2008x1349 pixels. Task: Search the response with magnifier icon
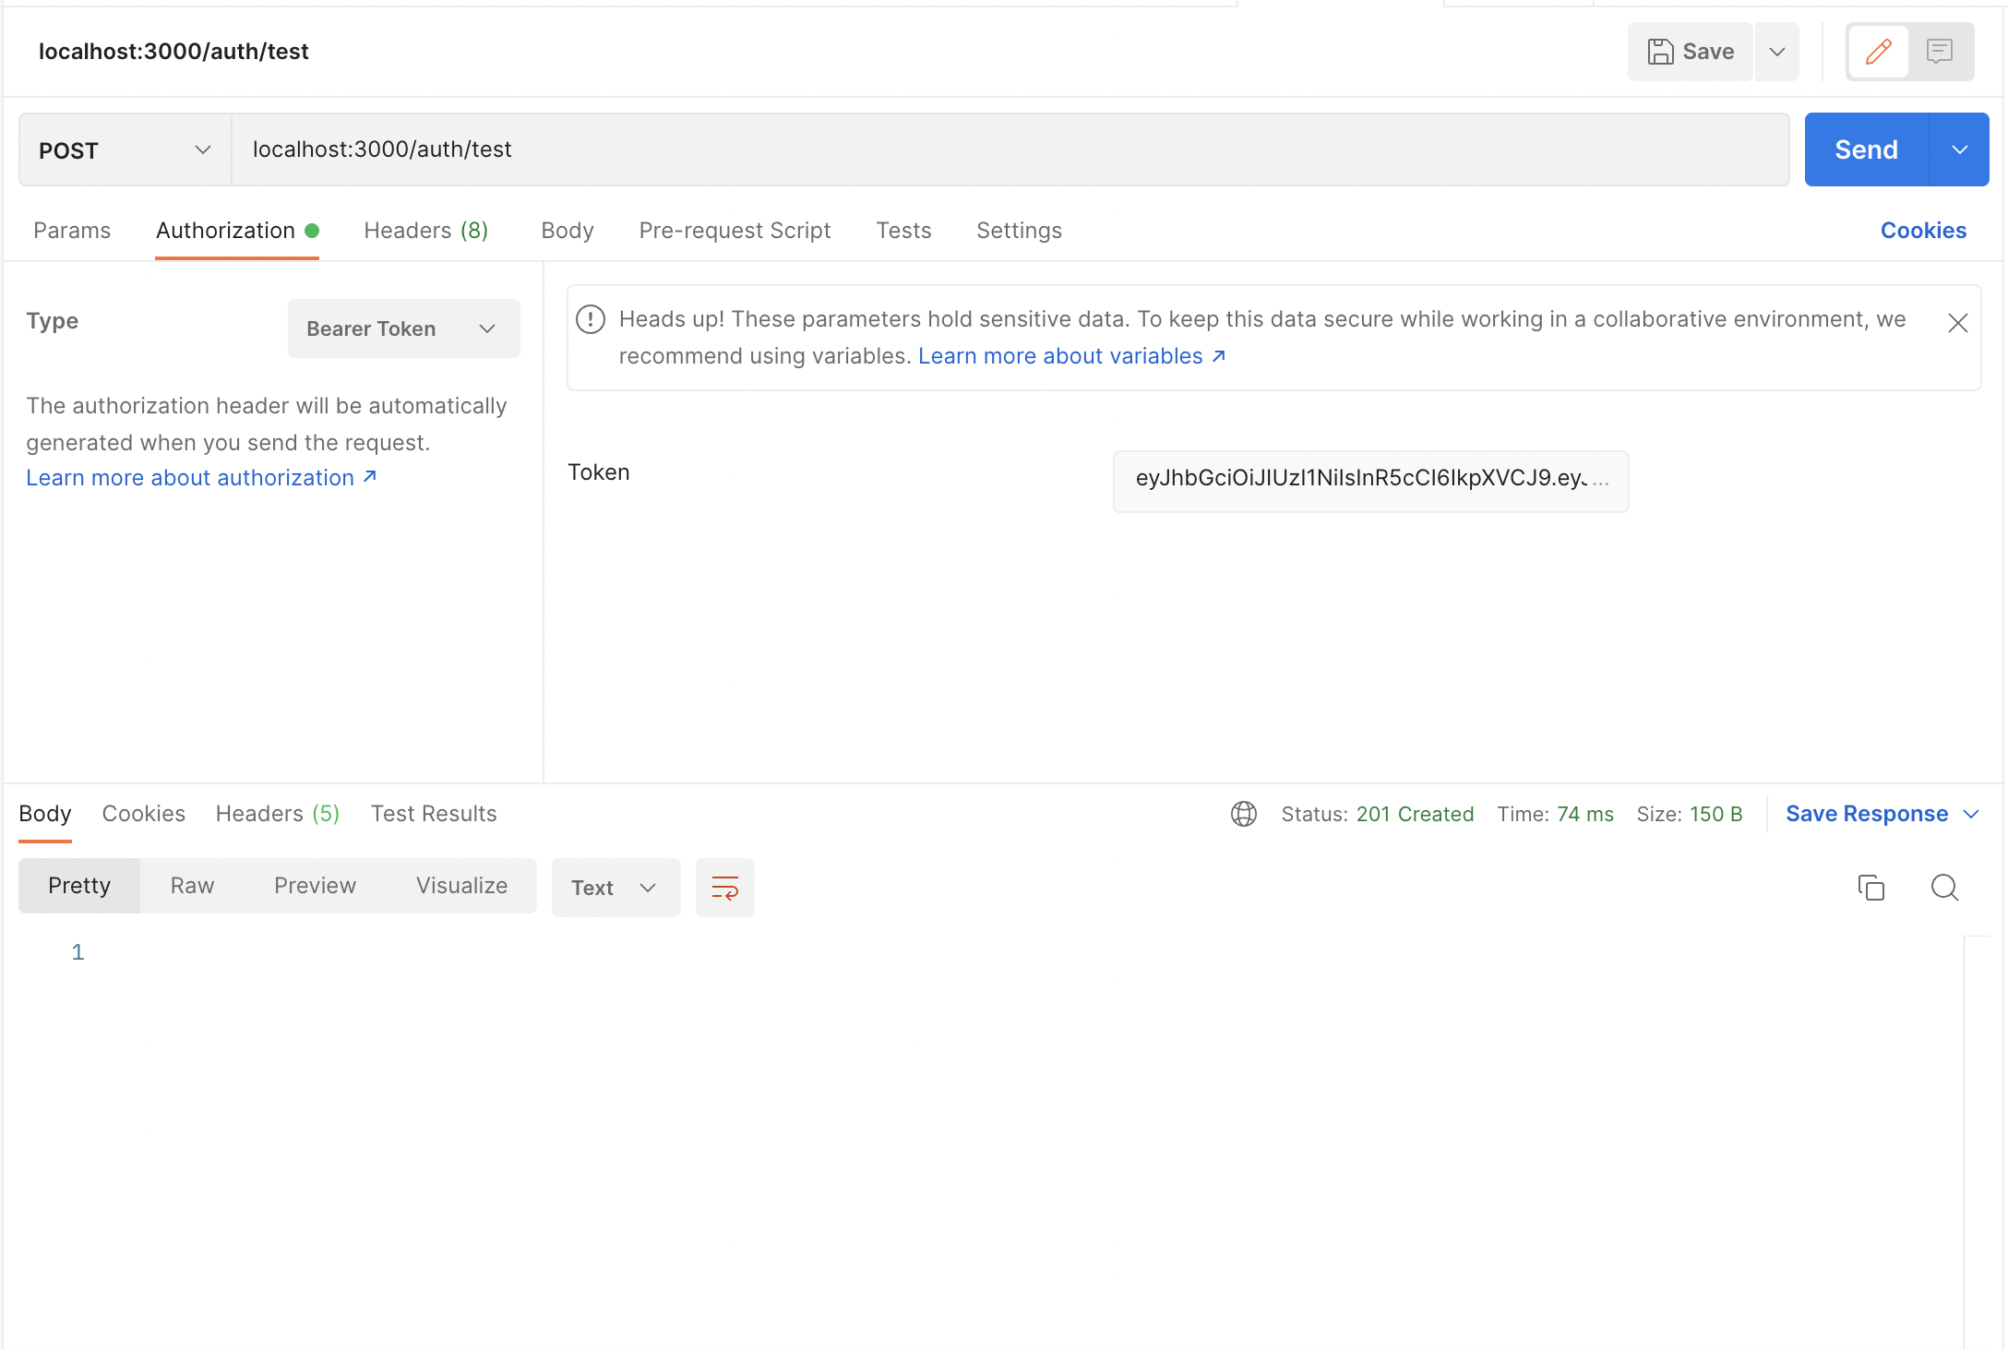1944,888
